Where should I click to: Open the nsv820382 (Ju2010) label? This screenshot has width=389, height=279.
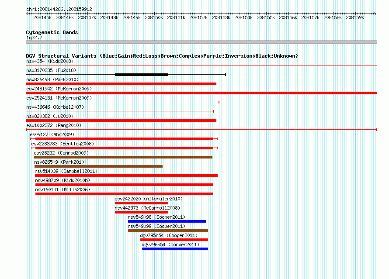point(50,116)
